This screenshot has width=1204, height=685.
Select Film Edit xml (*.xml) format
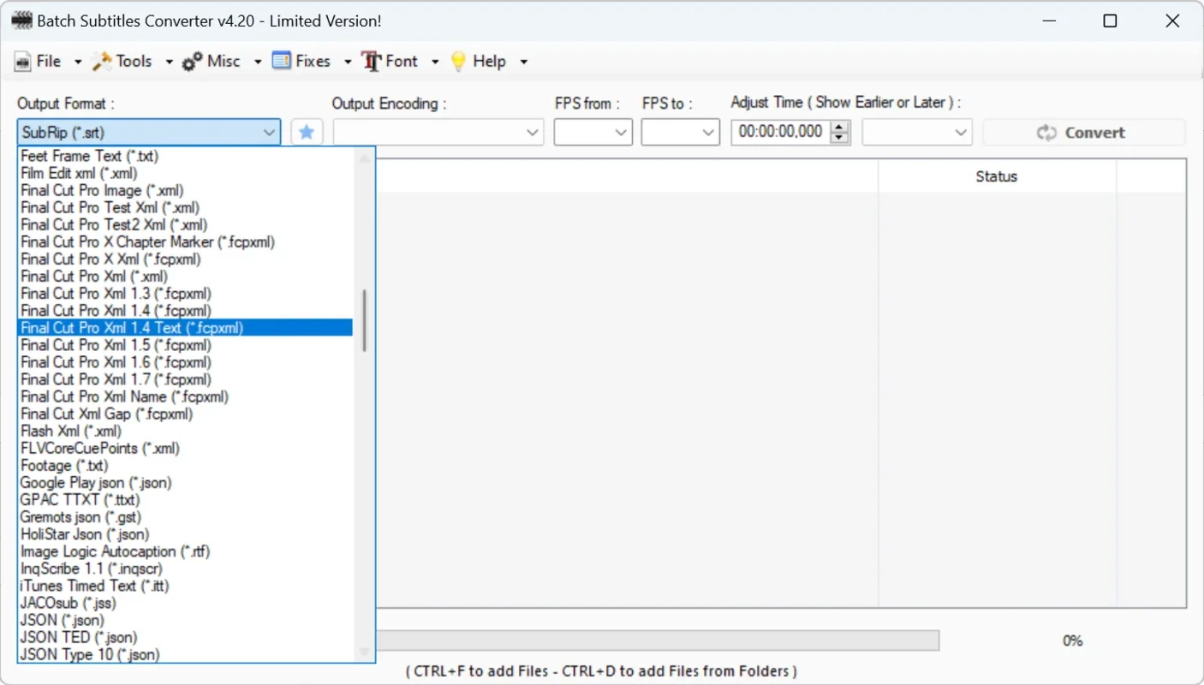186,173
